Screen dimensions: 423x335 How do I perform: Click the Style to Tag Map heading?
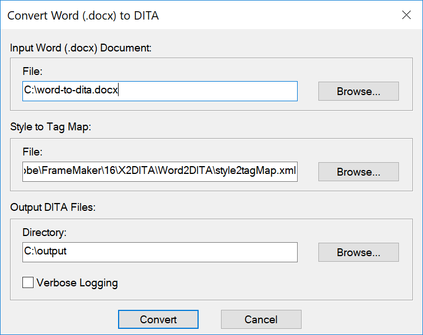coord(50,127)
